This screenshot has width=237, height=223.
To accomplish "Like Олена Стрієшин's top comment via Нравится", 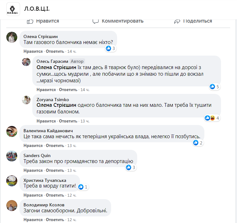I will click(33, 51).
